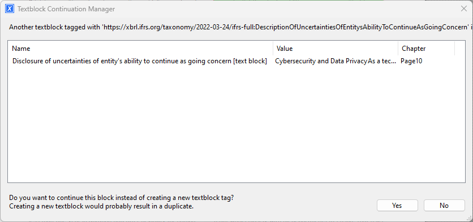Click the divider after the Chapter header
The width and height of the screenshot is (473, 222).
click(454, 49)
